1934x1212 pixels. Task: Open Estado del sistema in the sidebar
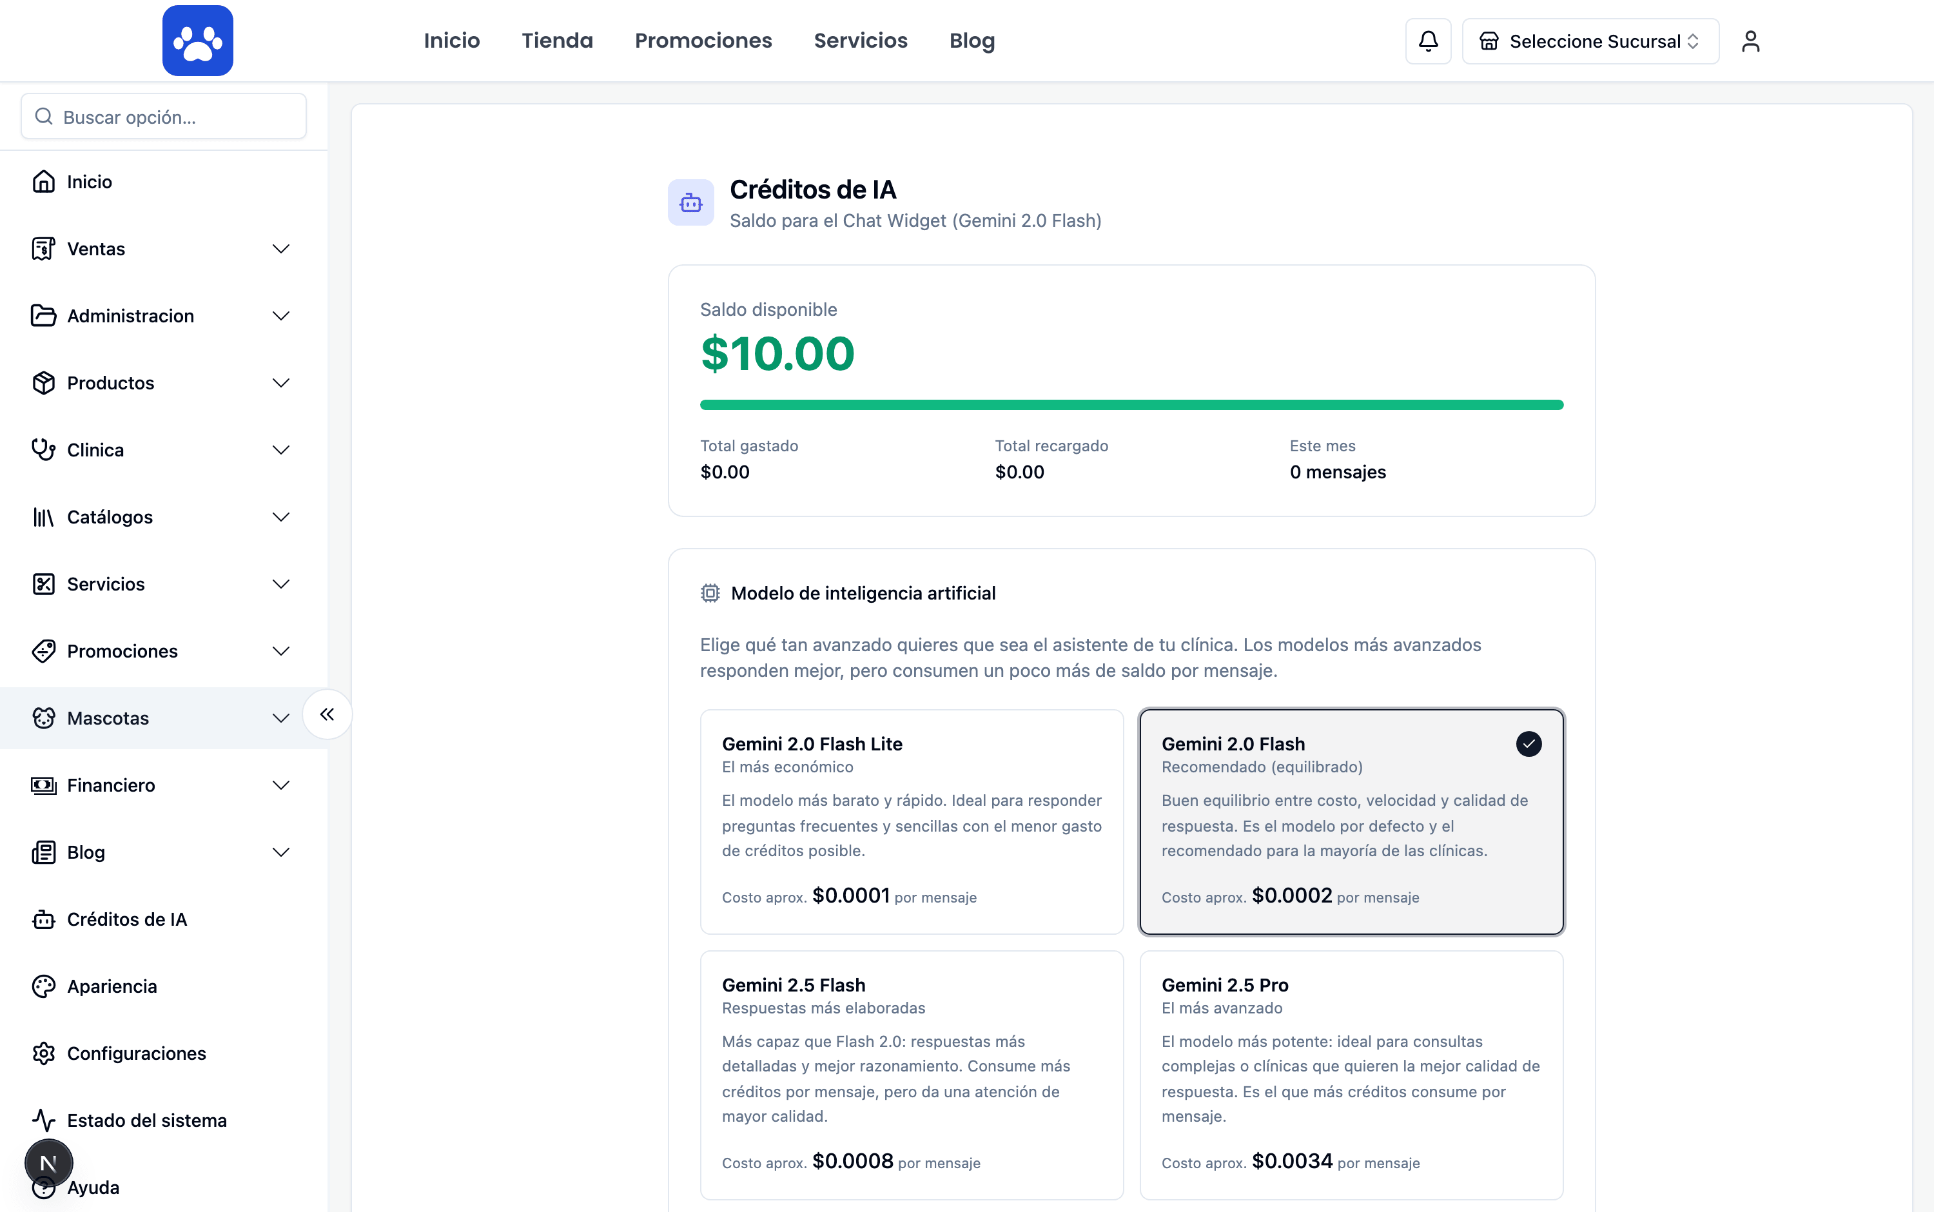coord(164,1120)
